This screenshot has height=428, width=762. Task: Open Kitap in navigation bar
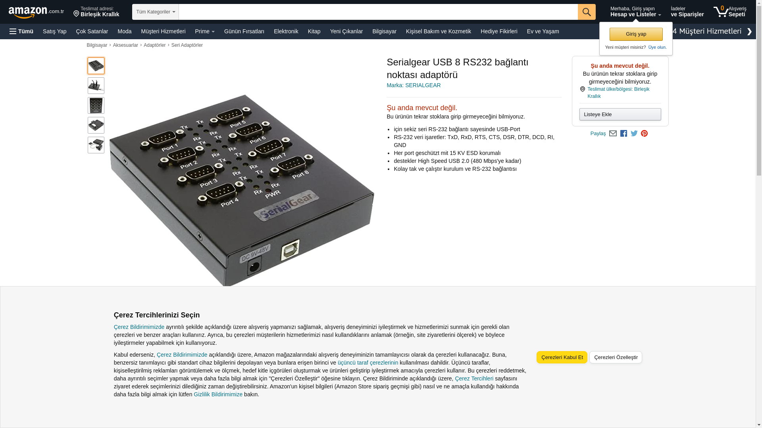[314, 31]
